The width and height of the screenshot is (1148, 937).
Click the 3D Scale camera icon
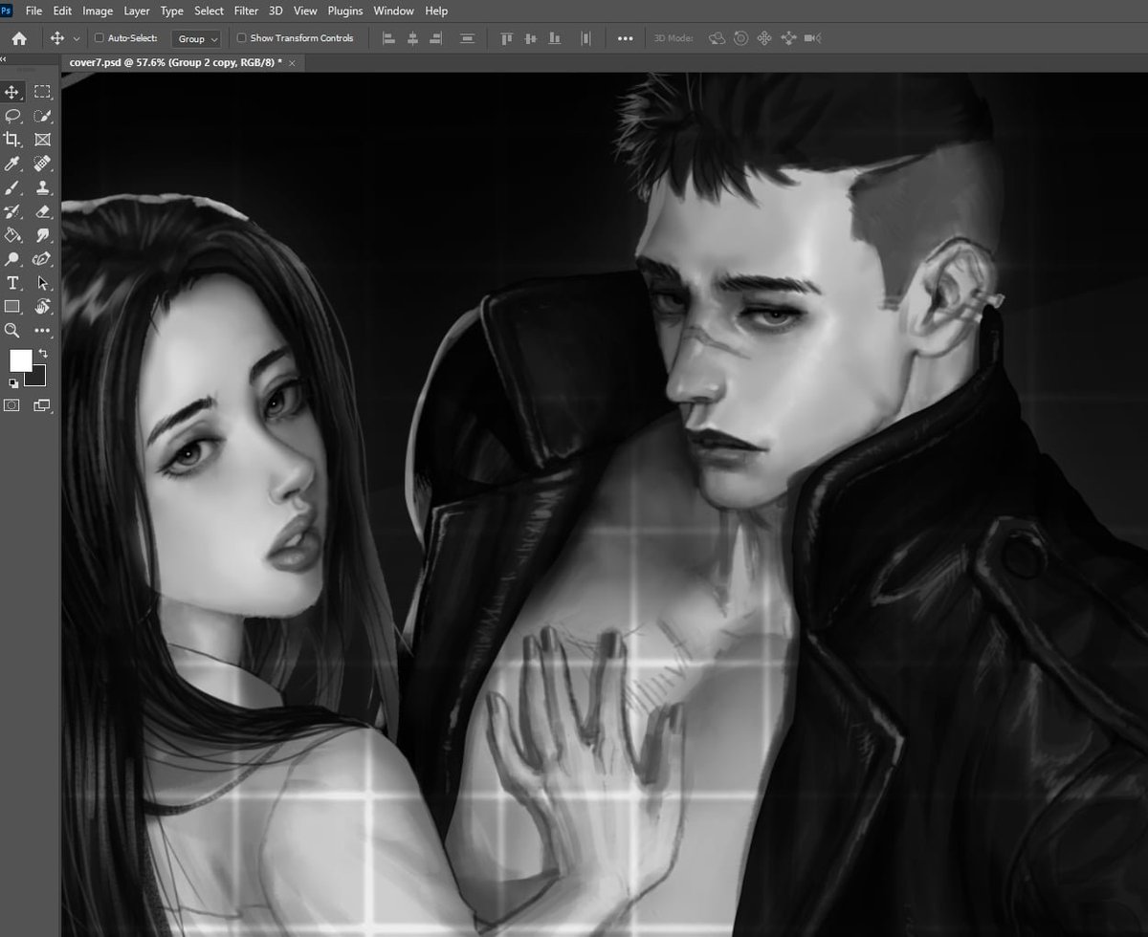click(x=812, y=38)
